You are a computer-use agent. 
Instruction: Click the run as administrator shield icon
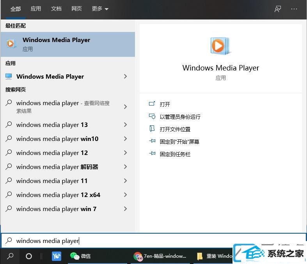(x=152, y=116)
